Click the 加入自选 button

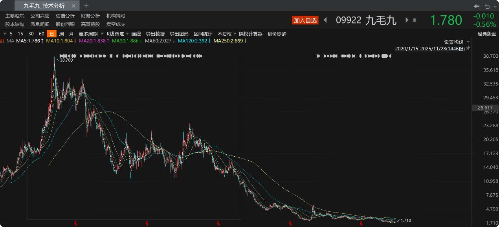click(x=305, y=20)
